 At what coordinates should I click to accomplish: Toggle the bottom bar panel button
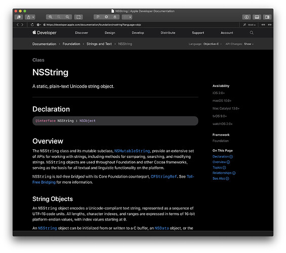tap(257, 17)
